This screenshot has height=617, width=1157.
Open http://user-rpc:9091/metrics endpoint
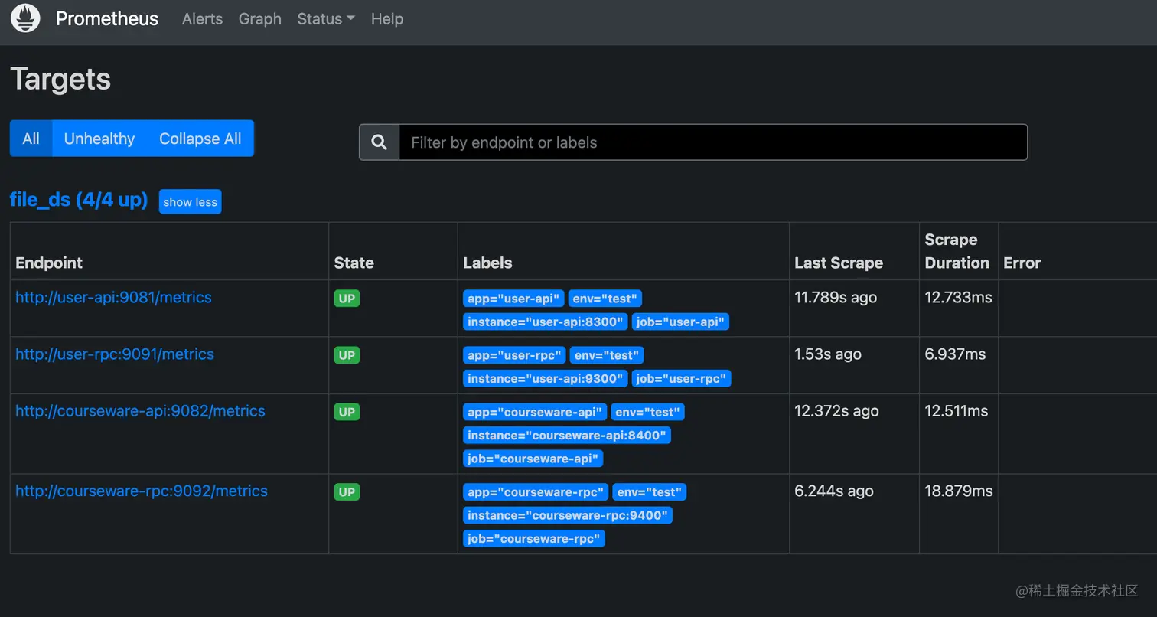pyautogui.click(x=115, y=354)
